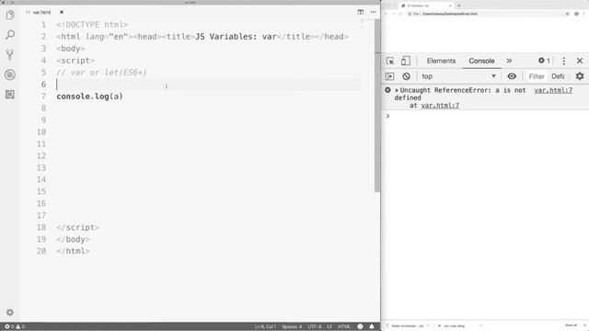Open the Debug icon in activity bar

[10, 74]
